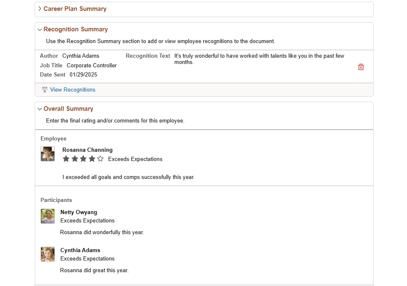This screenshot has height=286, width=407.
Task: Click Rosanna Channing's profile photo
Action: 48,154
